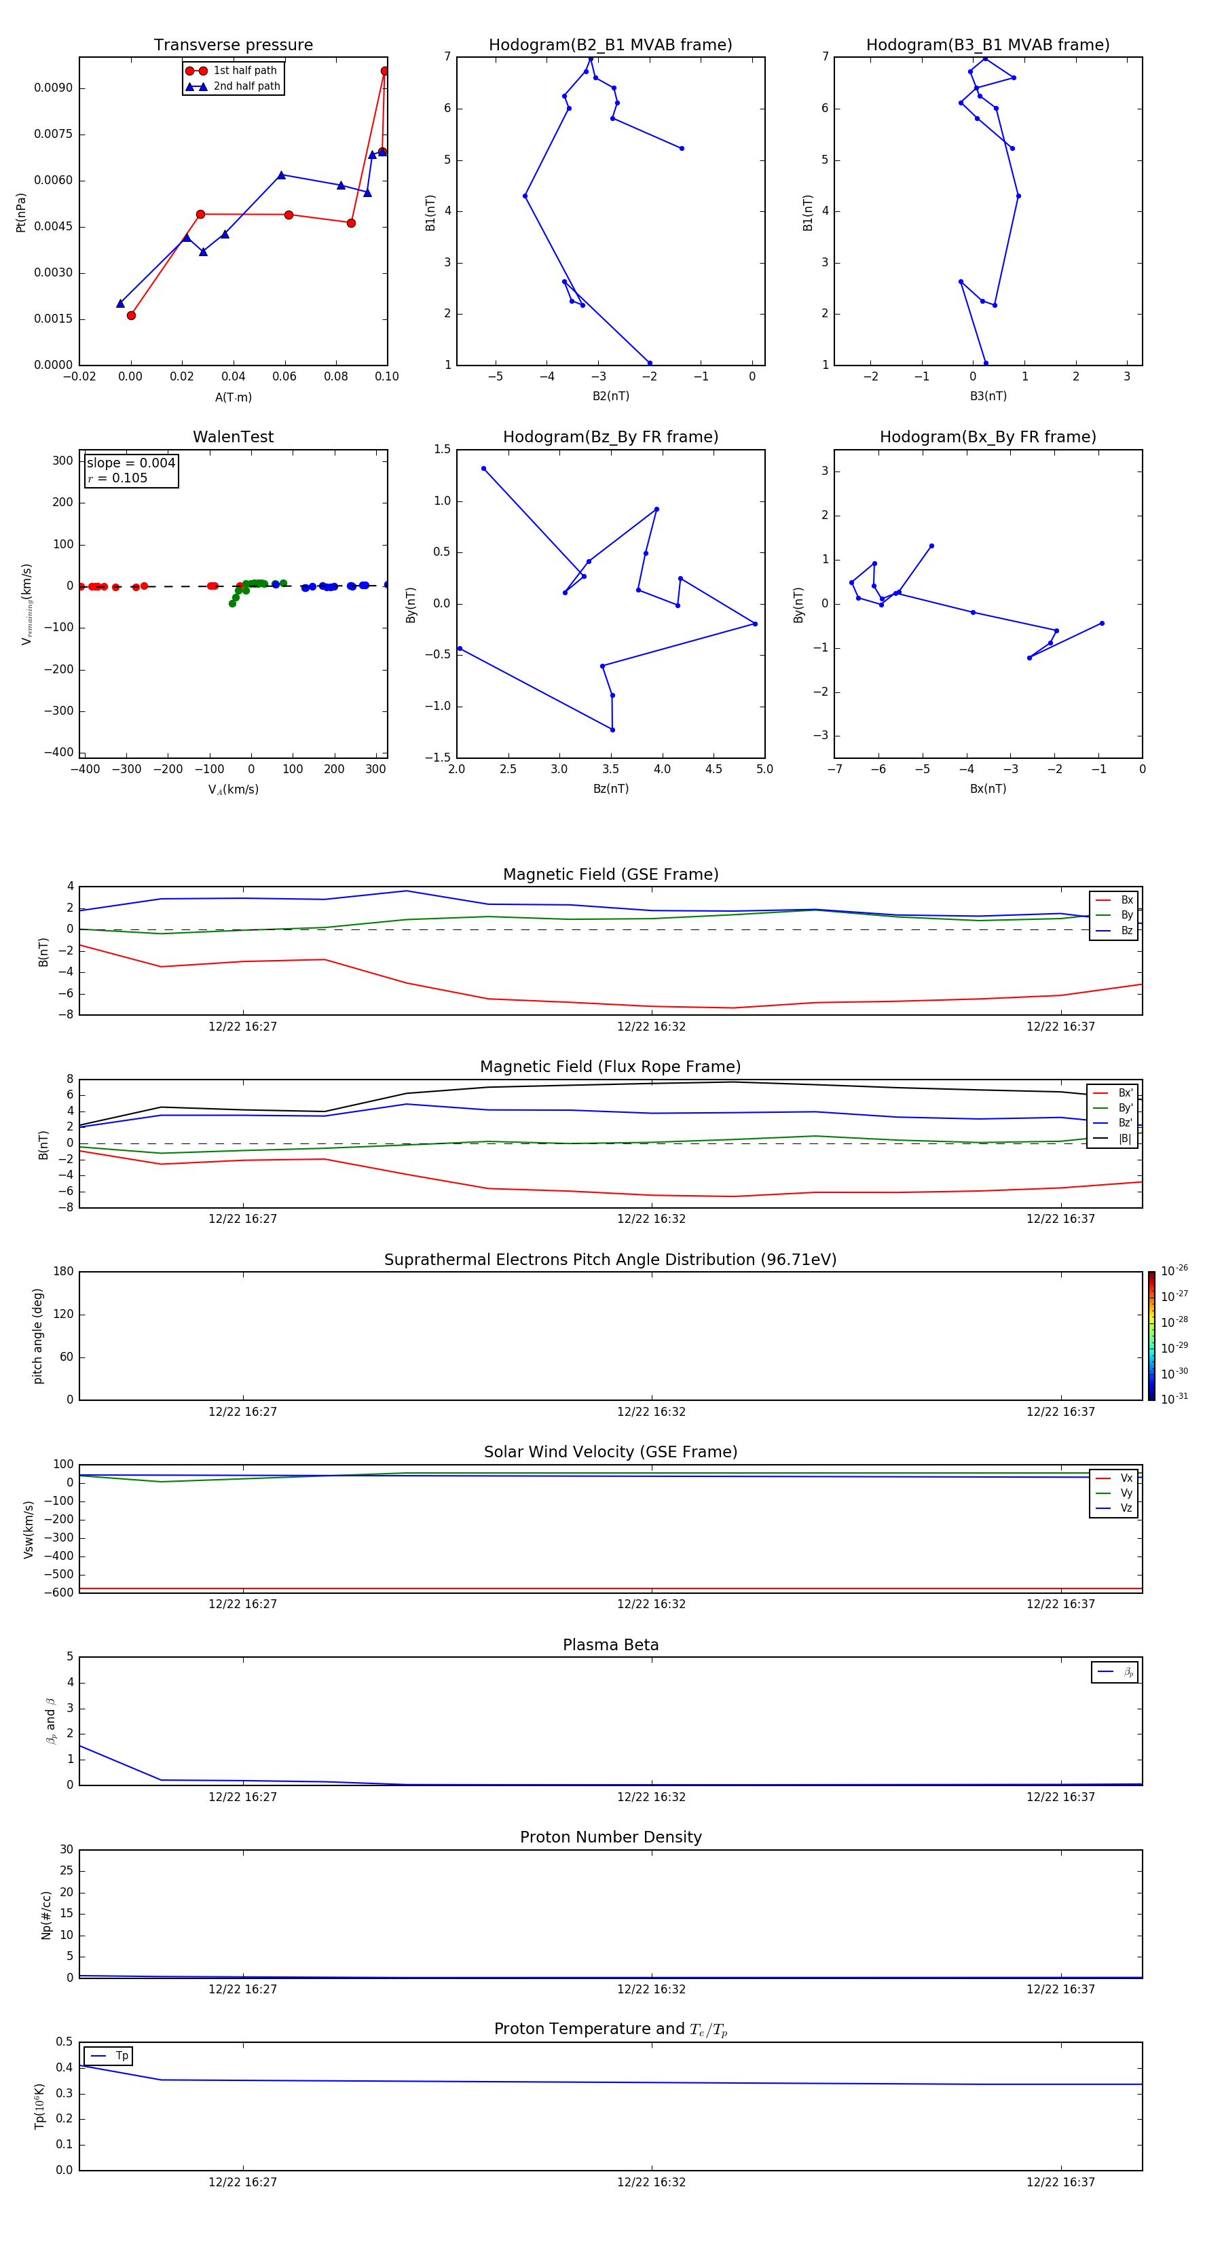Click the Bx' legend entry in Flux Rope plot
The height and width of the screenshot is (2242, 1222).
coord(1113,1093)
